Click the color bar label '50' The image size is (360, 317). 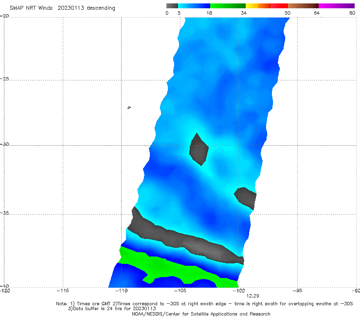pos(288,13)
